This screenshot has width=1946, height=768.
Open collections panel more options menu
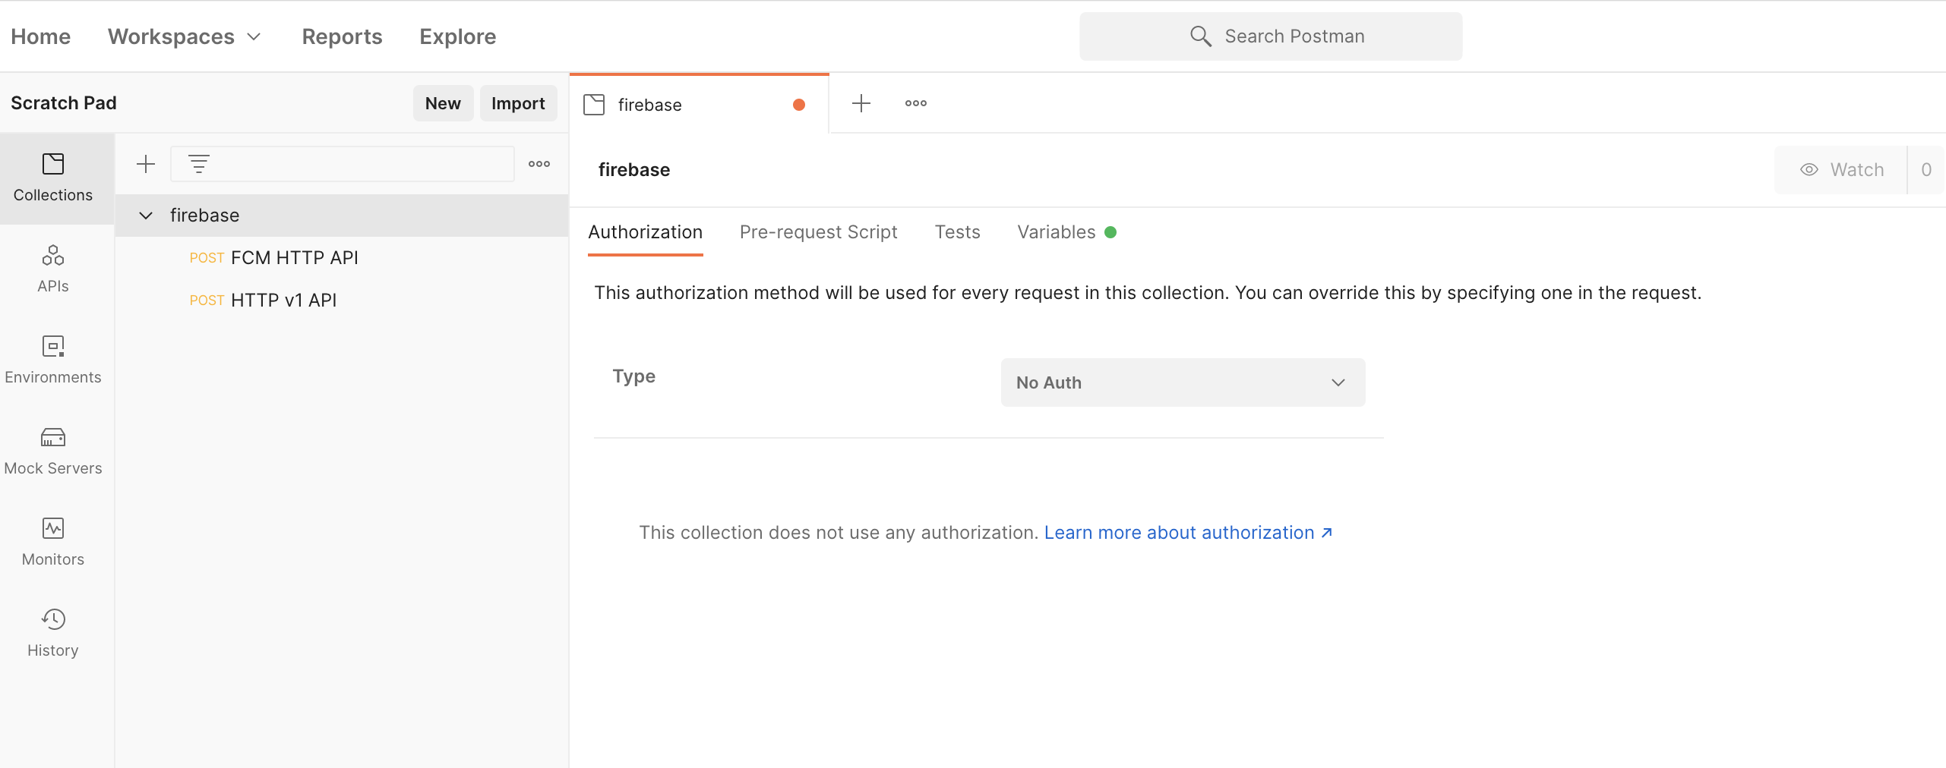point(539,164)
